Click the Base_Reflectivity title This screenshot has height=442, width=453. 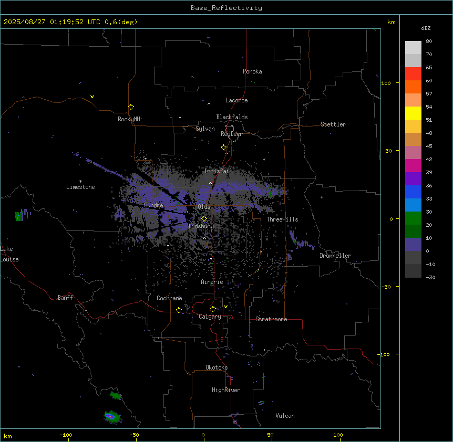[x=226, y=8]
